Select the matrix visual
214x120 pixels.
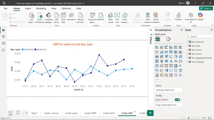[176, 66]
